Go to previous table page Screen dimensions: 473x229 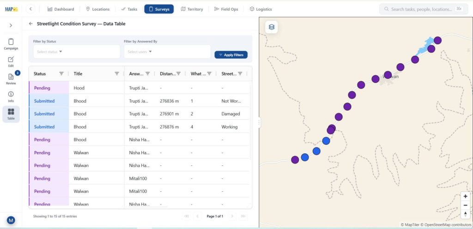tap(198, 216)
